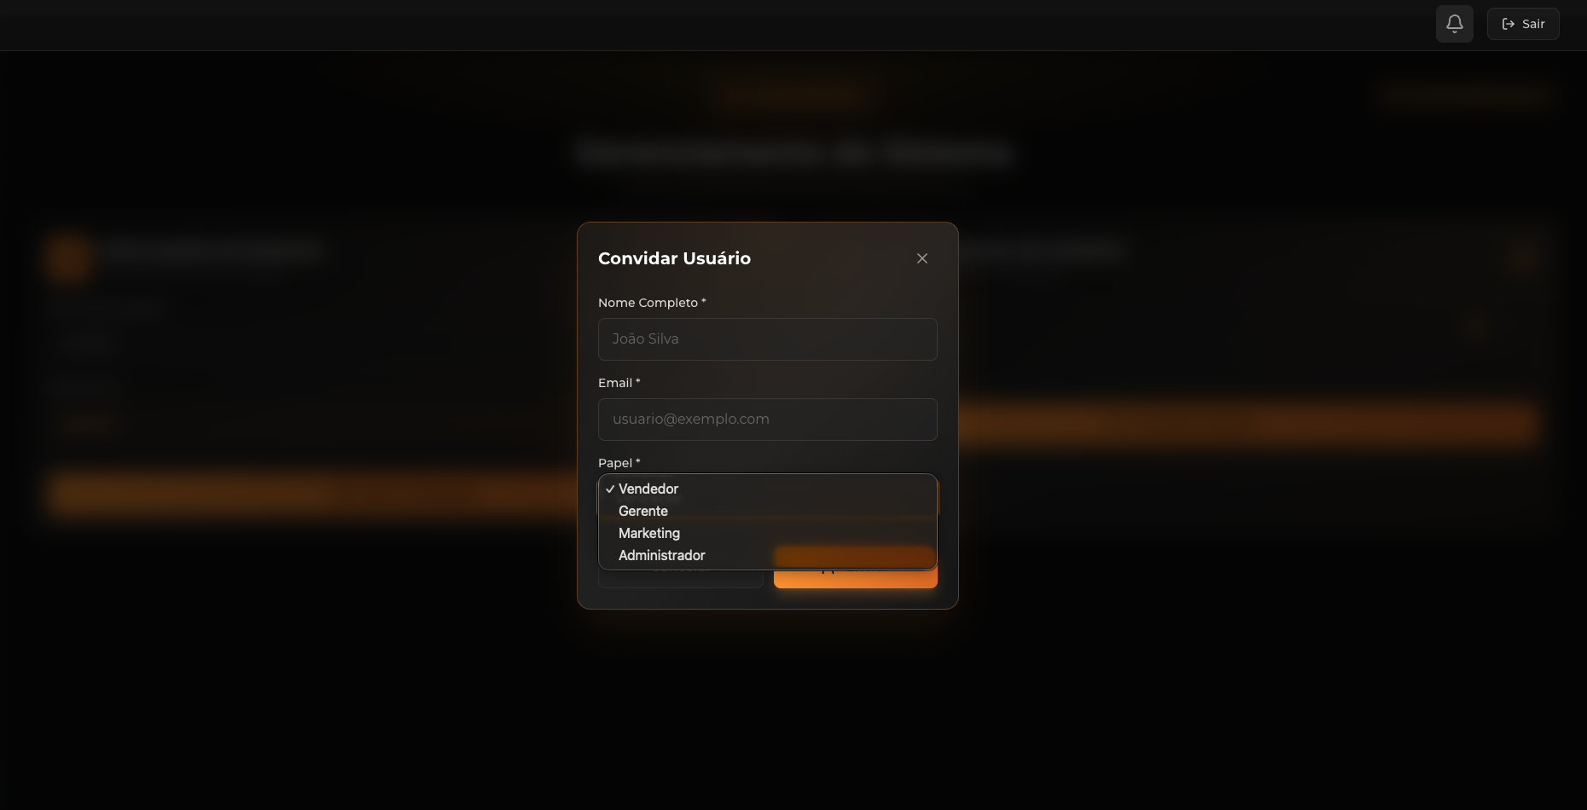
Task: Focus the Nome Completo input field
Action: tap(767, 339)
